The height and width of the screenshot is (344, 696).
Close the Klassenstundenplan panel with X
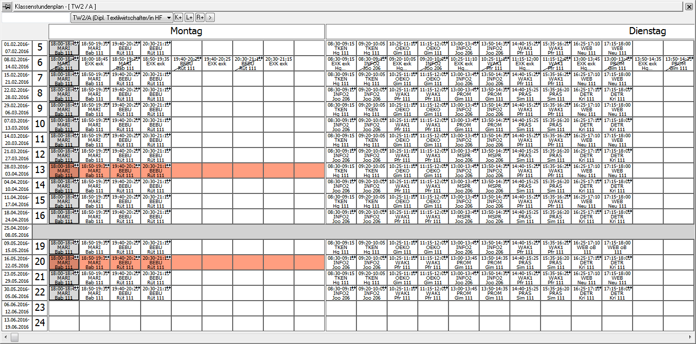(689, 6)
